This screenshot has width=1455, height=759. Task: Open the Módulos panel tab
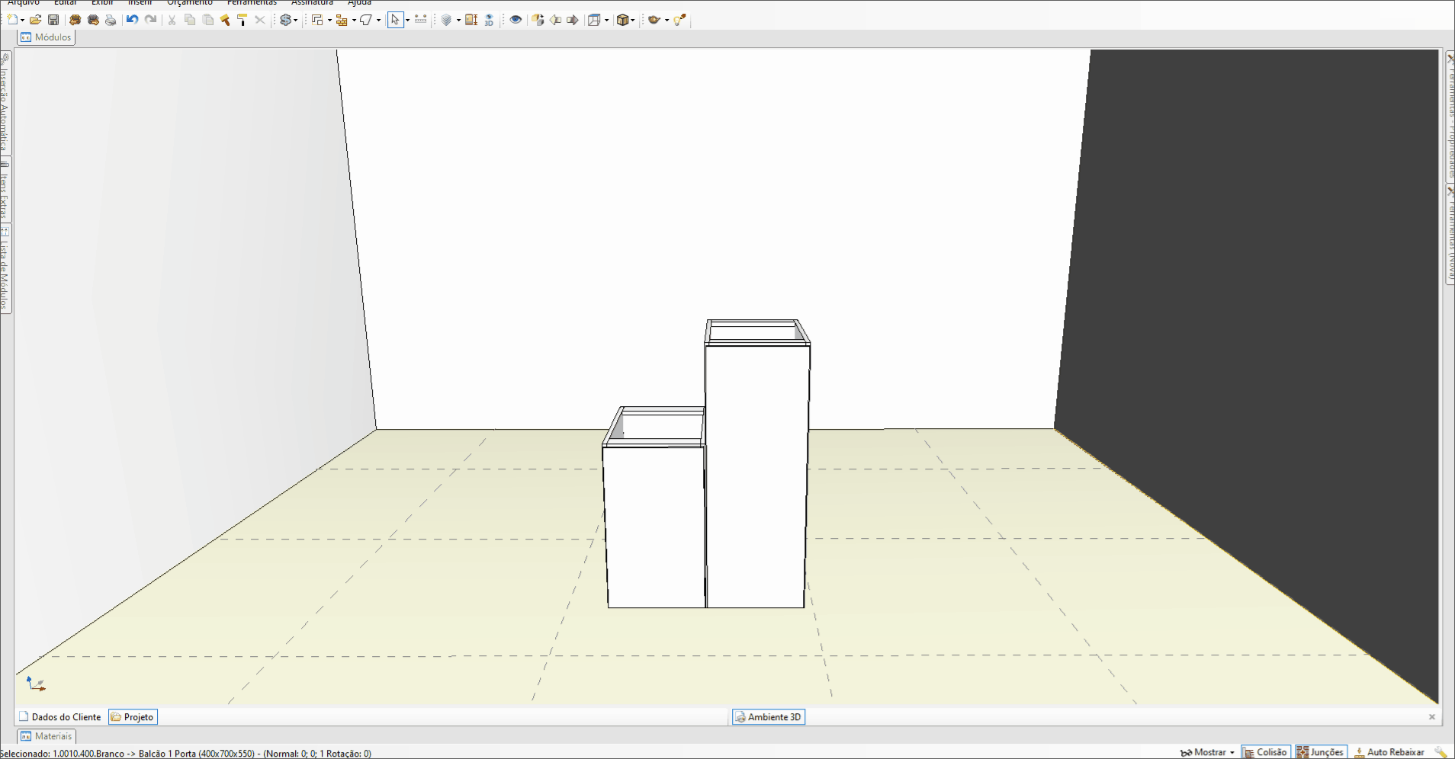47,37
